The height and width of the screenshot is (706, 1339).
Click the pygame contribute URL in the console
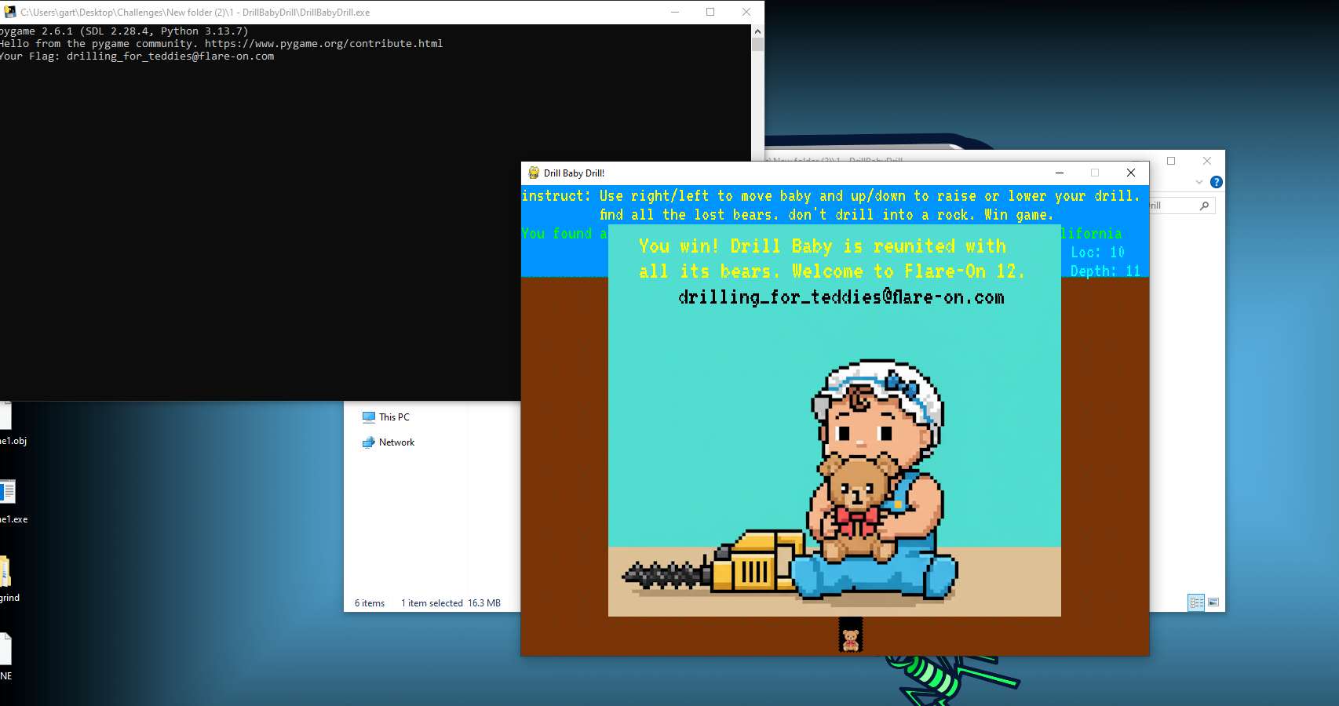pos(324,44)
